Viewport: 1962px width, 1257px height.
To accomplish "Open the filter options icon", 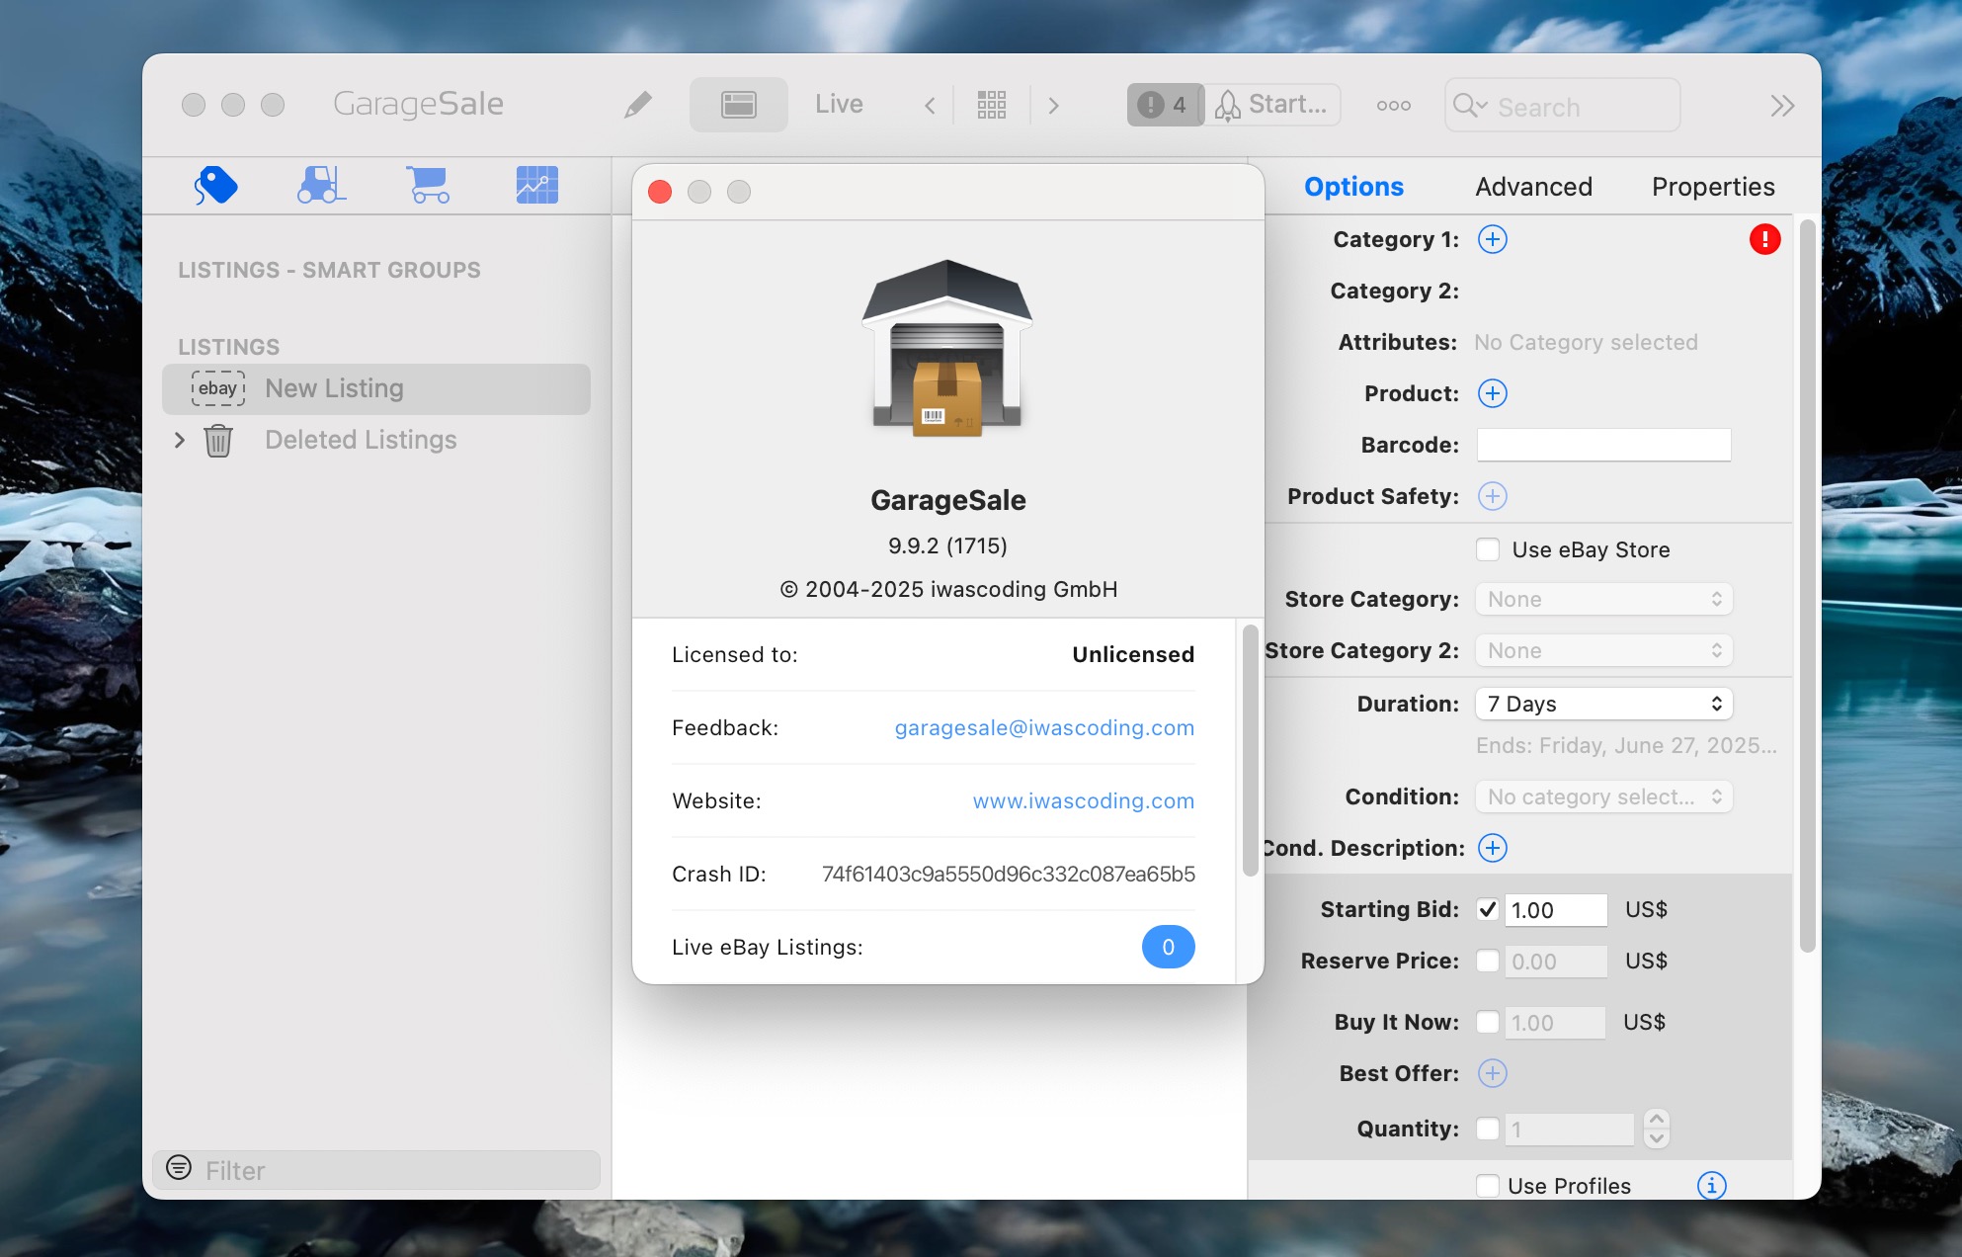I will (x=179, y=1168).
